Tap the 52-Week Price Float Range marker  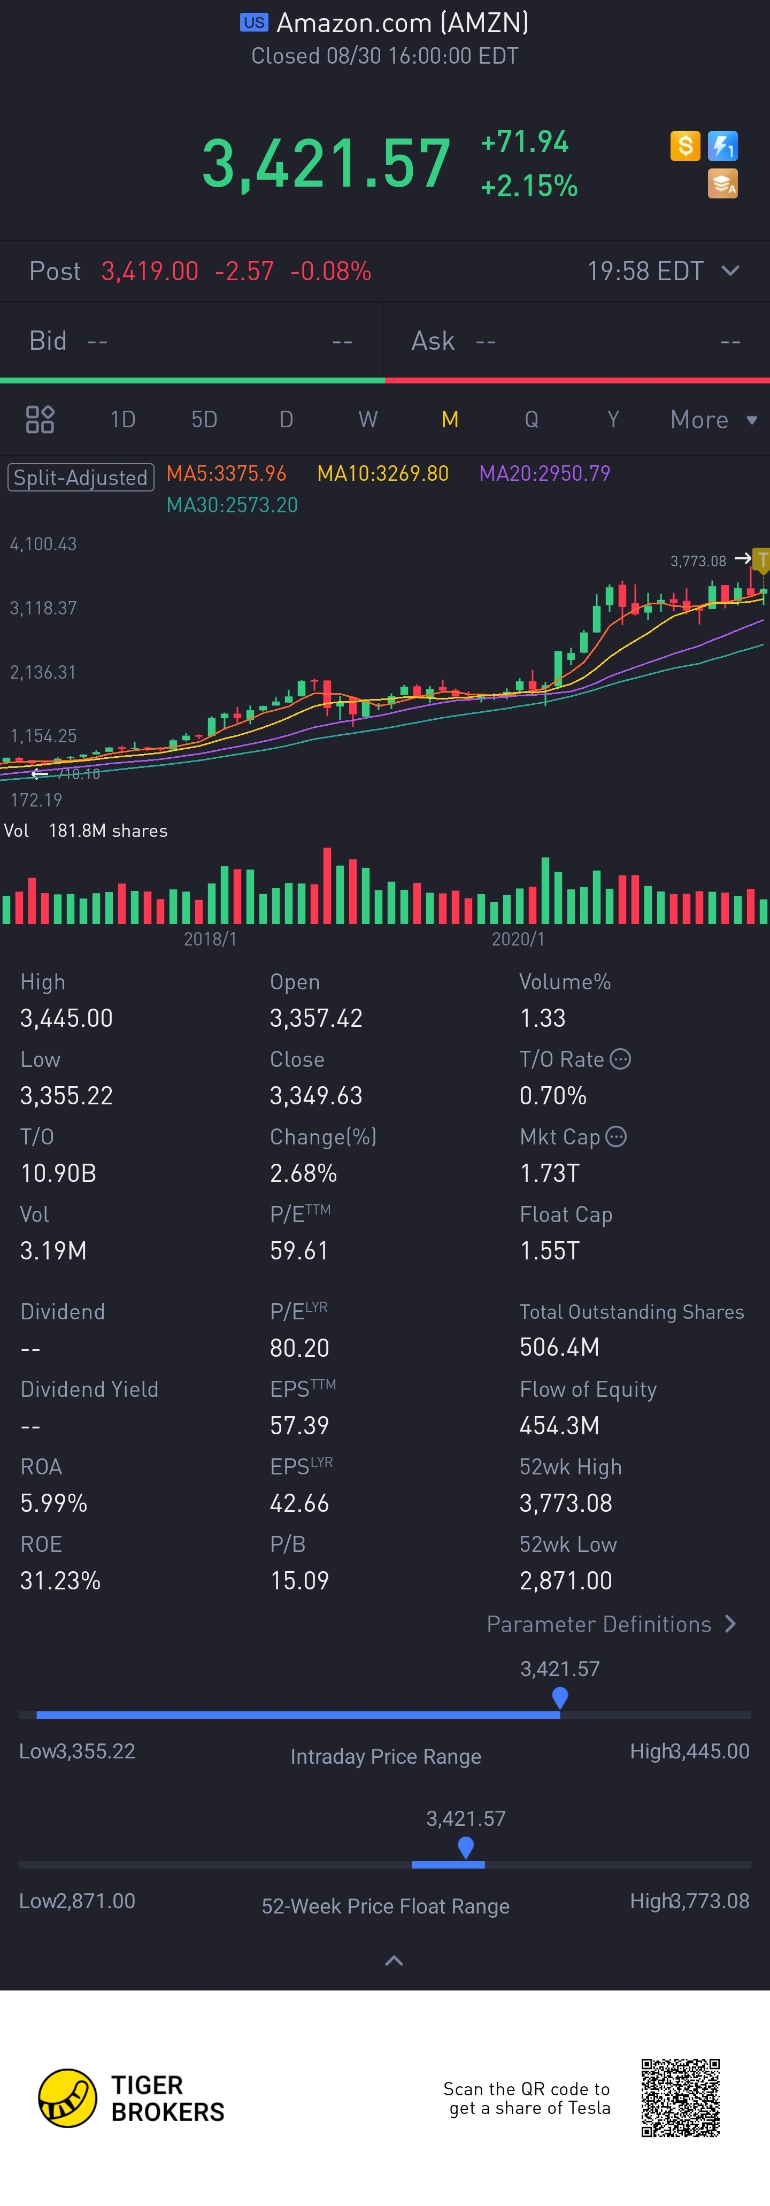466,1848
